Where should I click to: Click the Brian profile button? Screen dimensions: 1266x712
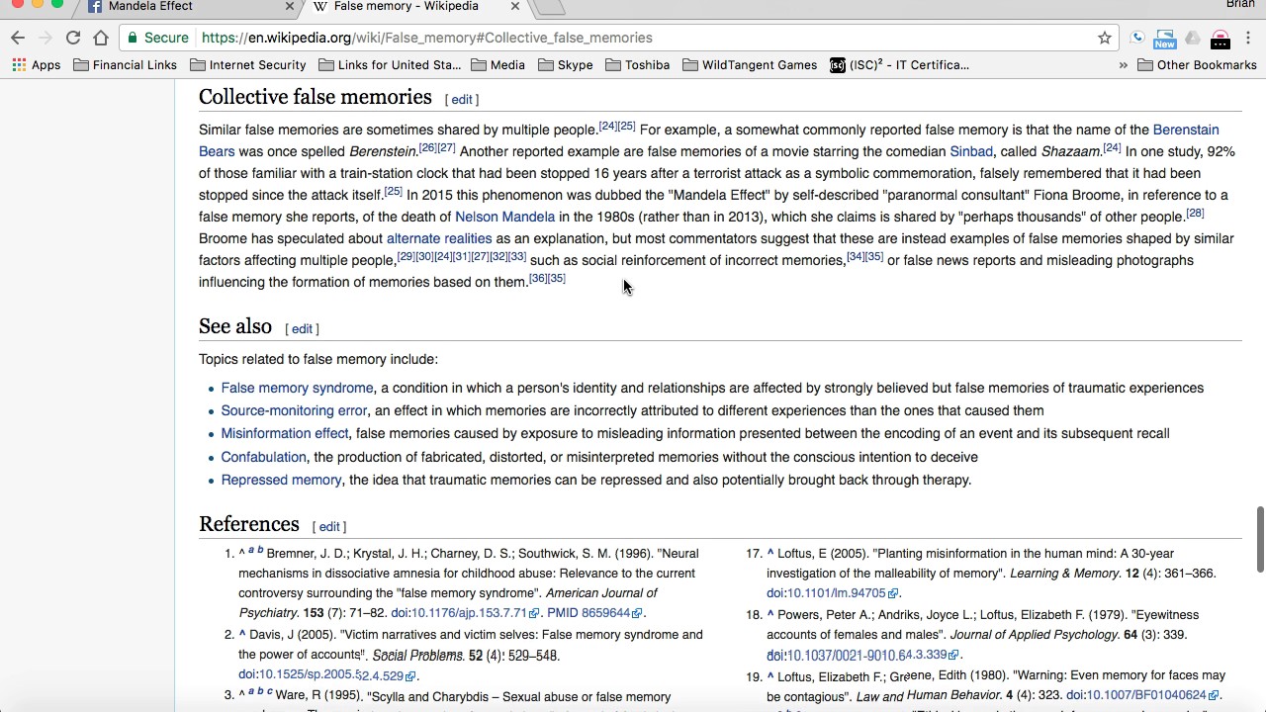coord(1240,5)
